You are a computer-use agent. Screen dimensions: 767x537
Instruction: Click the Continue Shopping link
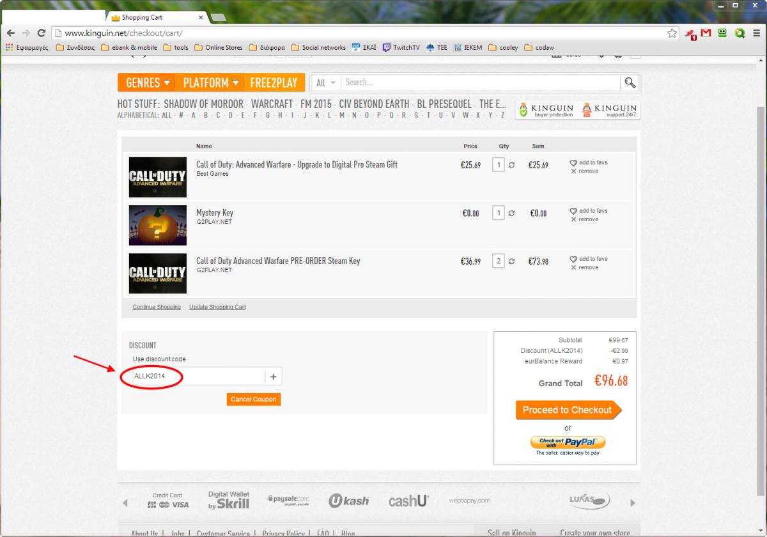[157, 307]
